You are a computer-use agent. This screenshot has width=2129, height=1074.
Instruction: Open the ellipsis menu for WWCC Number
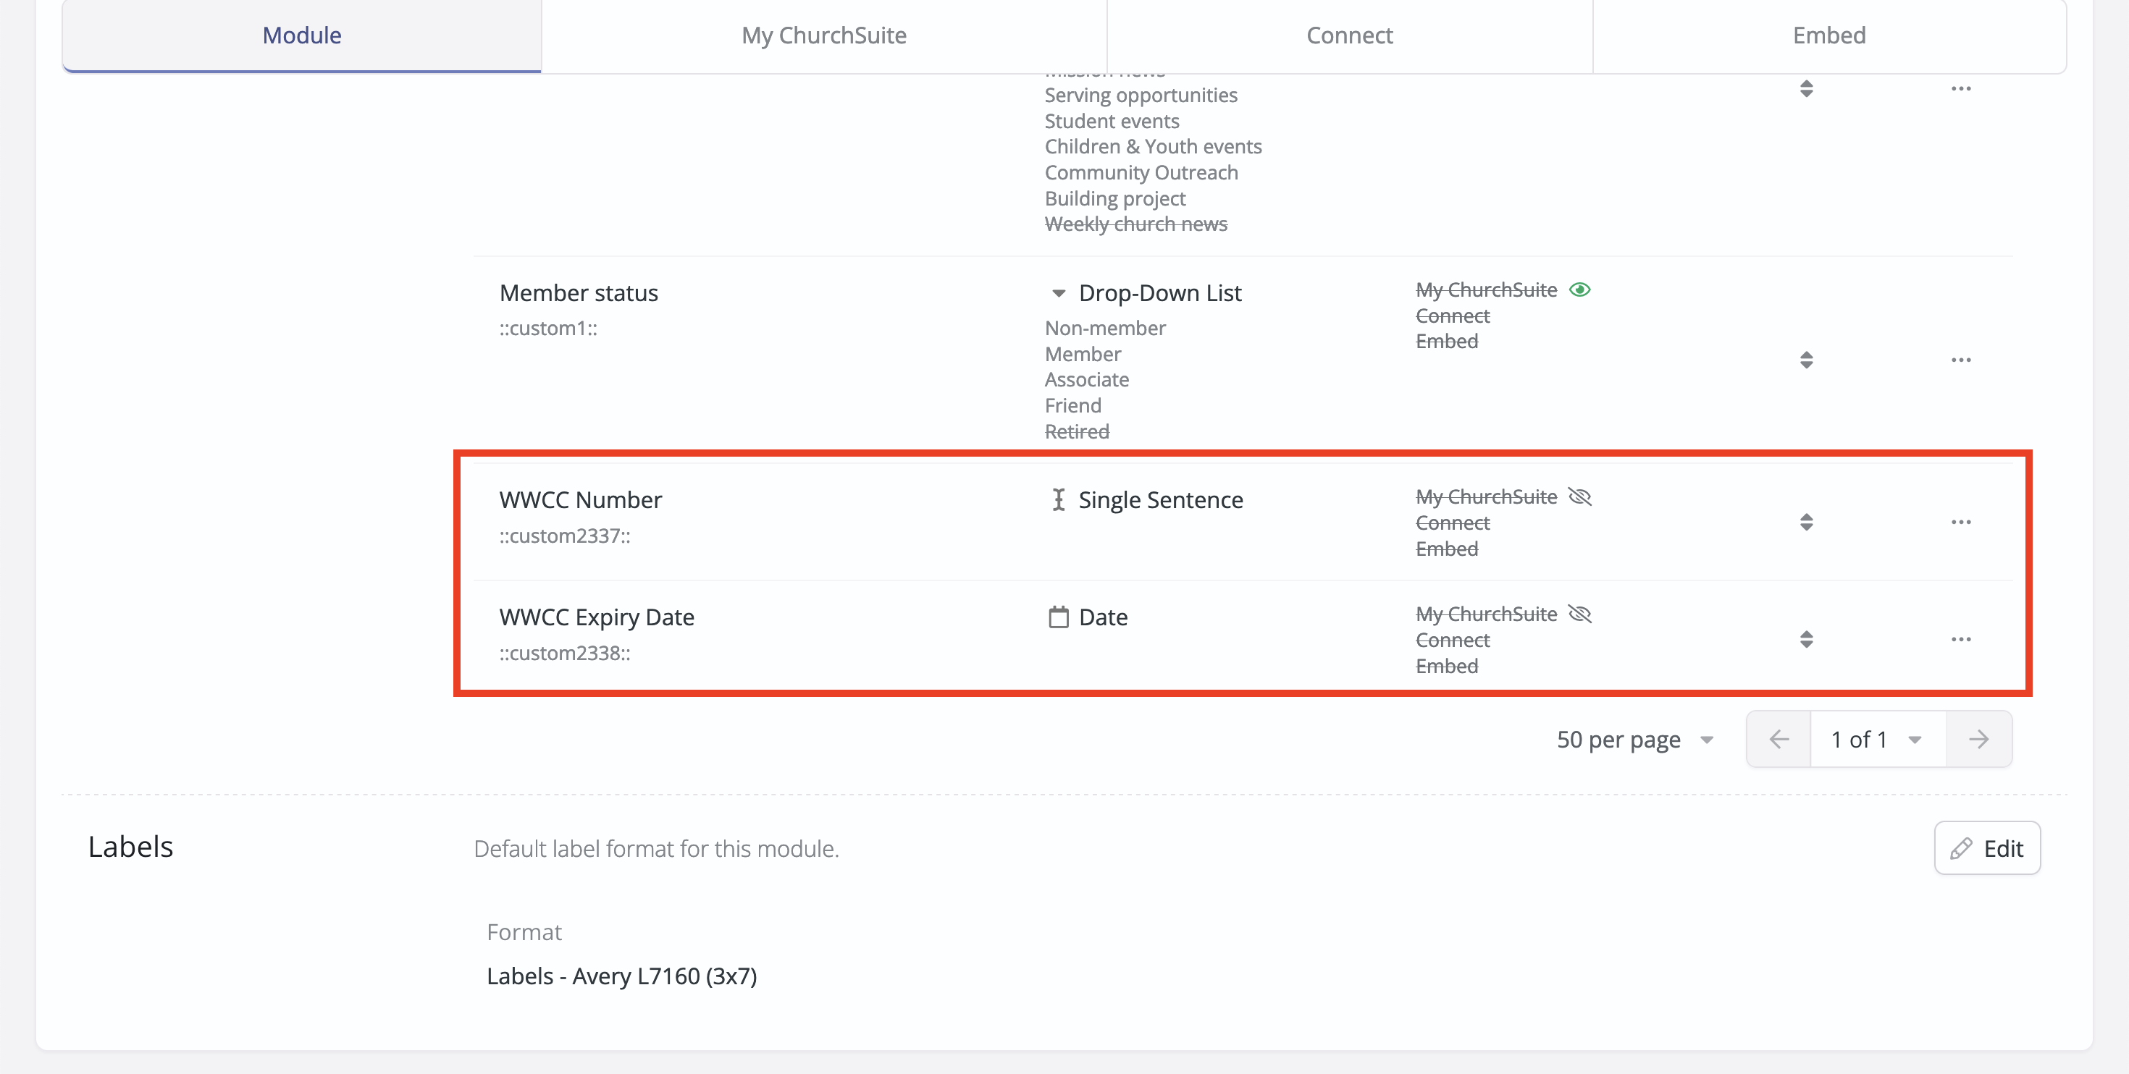click(1962, 521)
